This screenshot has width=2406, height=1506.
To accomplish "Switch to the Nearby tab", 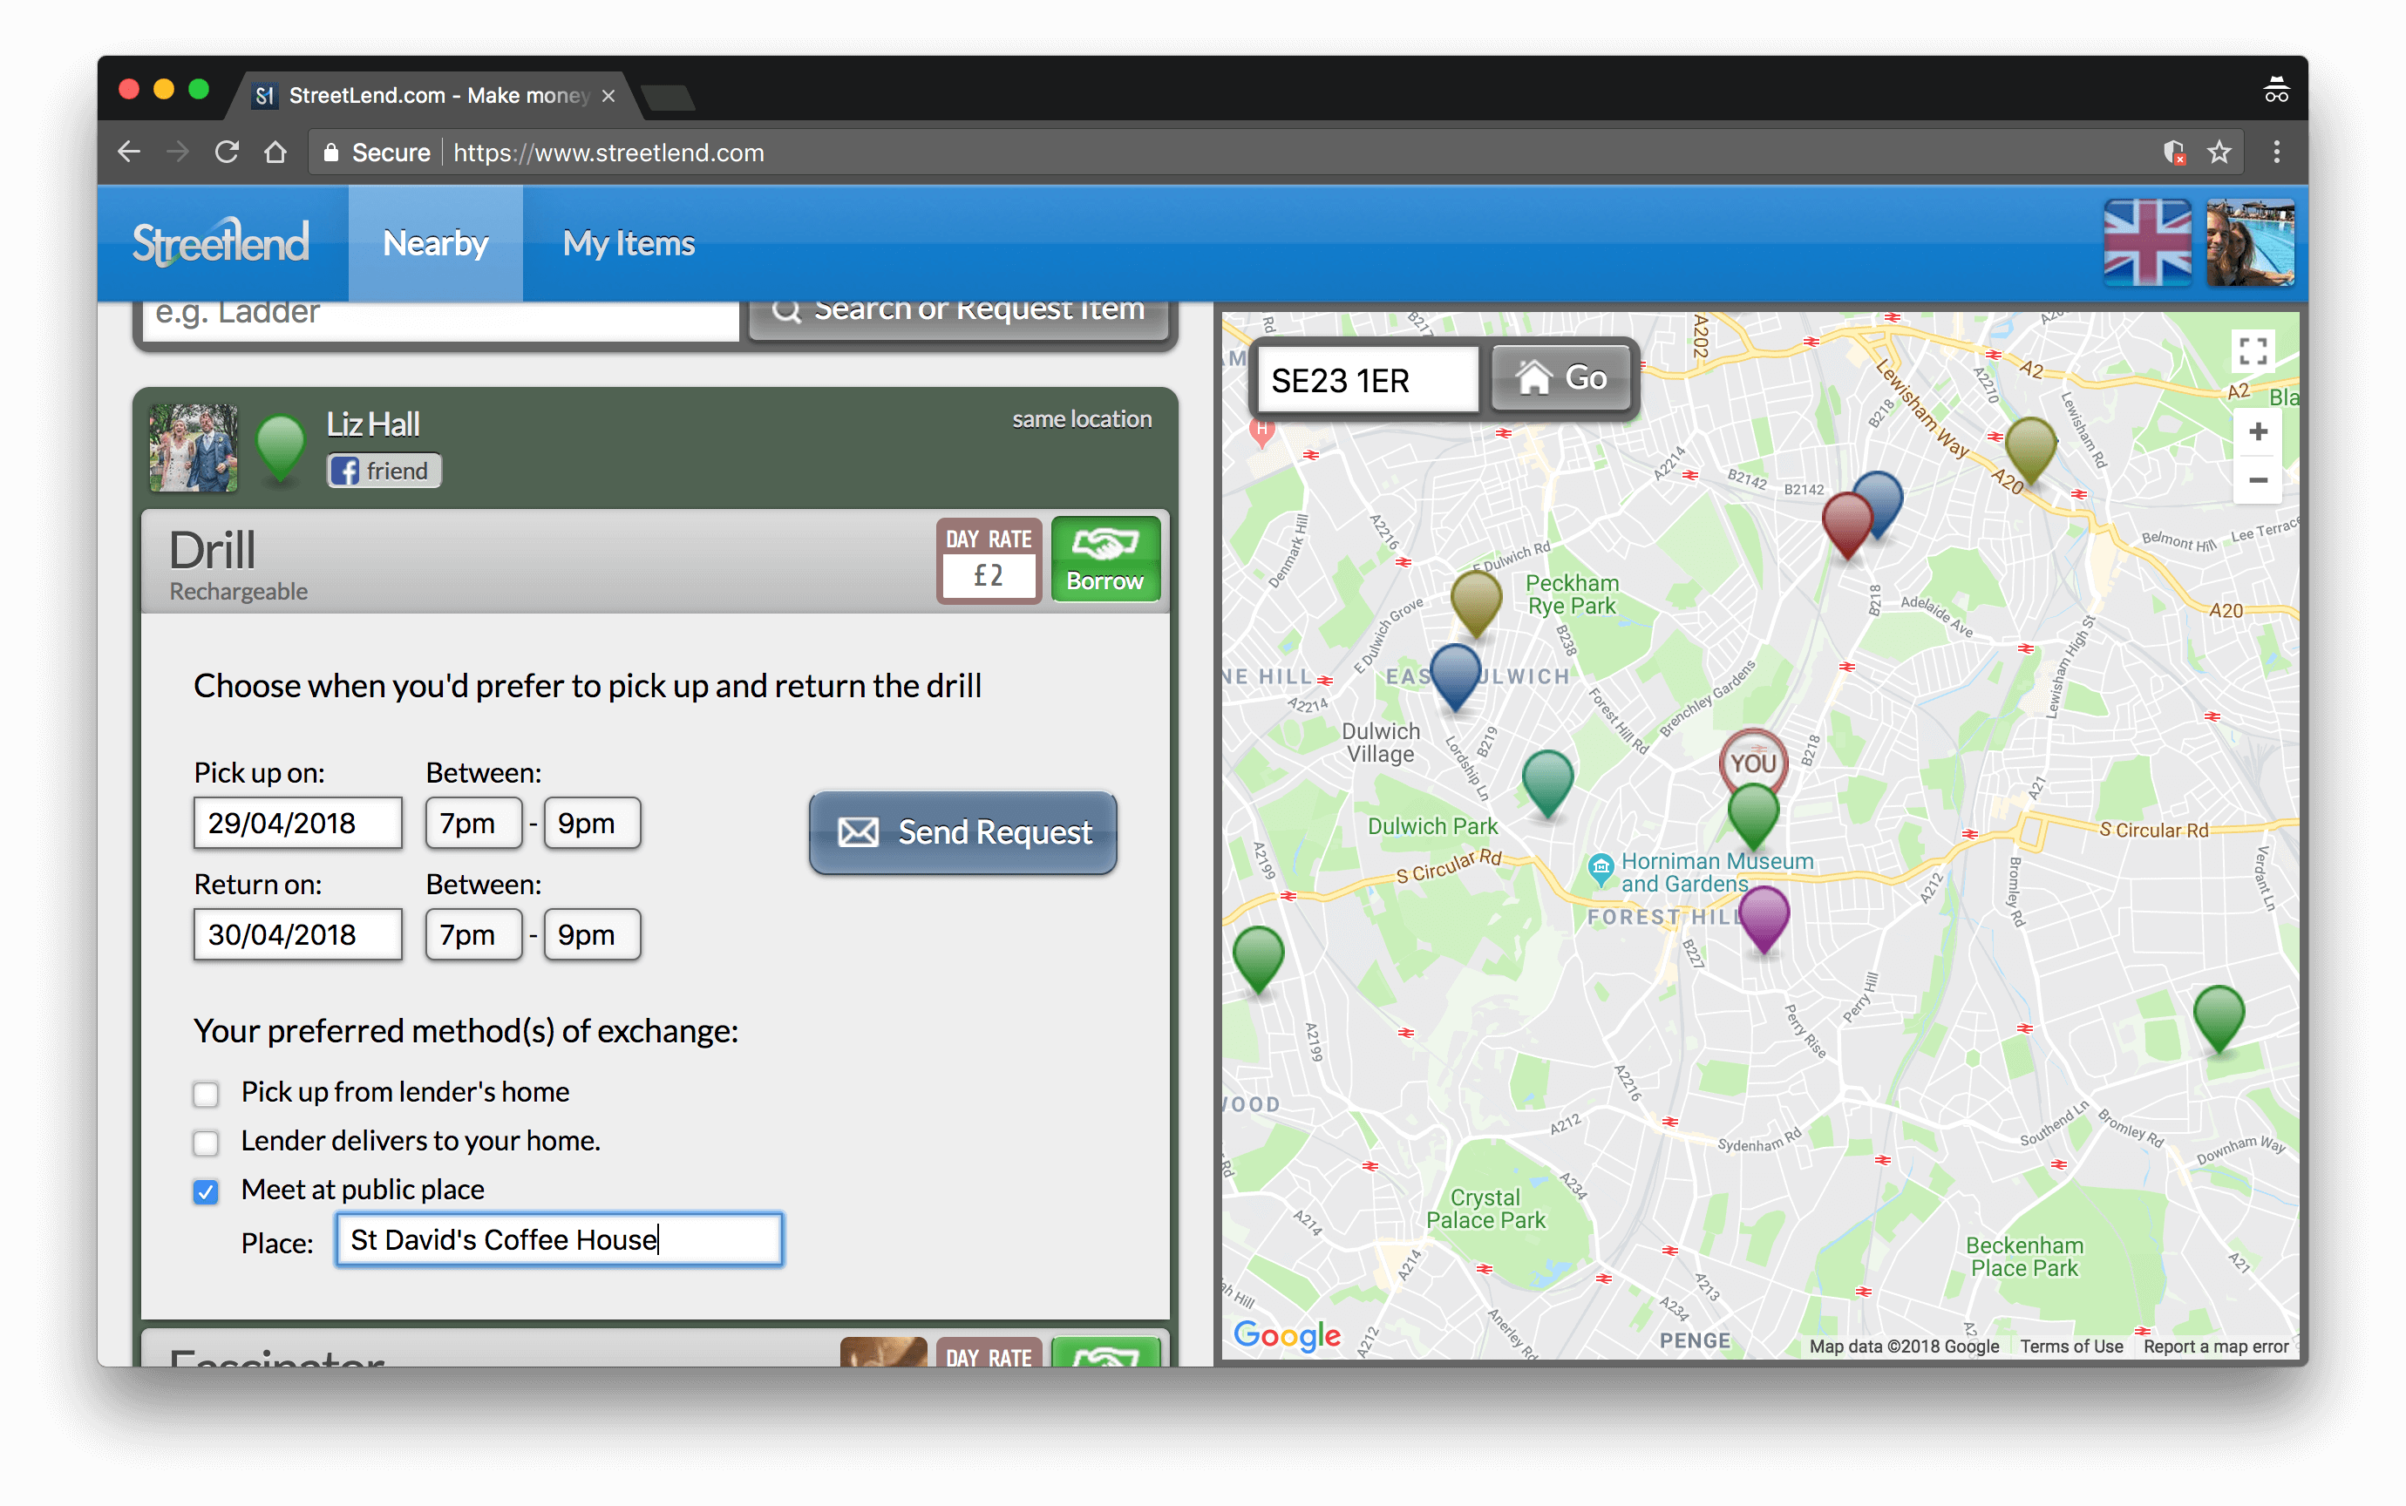I will 435,242.
